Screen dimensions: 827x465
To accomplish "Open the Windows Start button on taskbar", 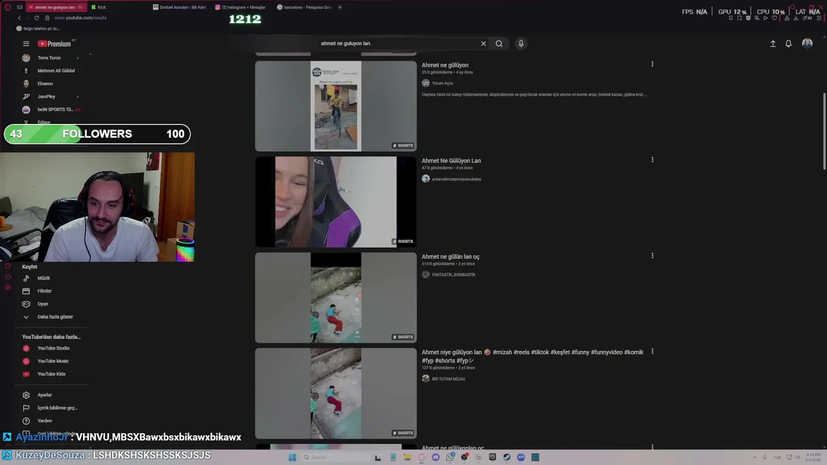I will (292, 457).
